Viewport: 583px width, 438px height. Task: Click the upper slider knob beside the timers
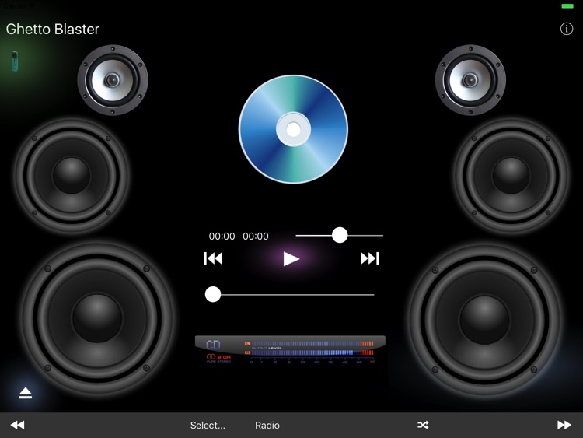coord(340,235)
